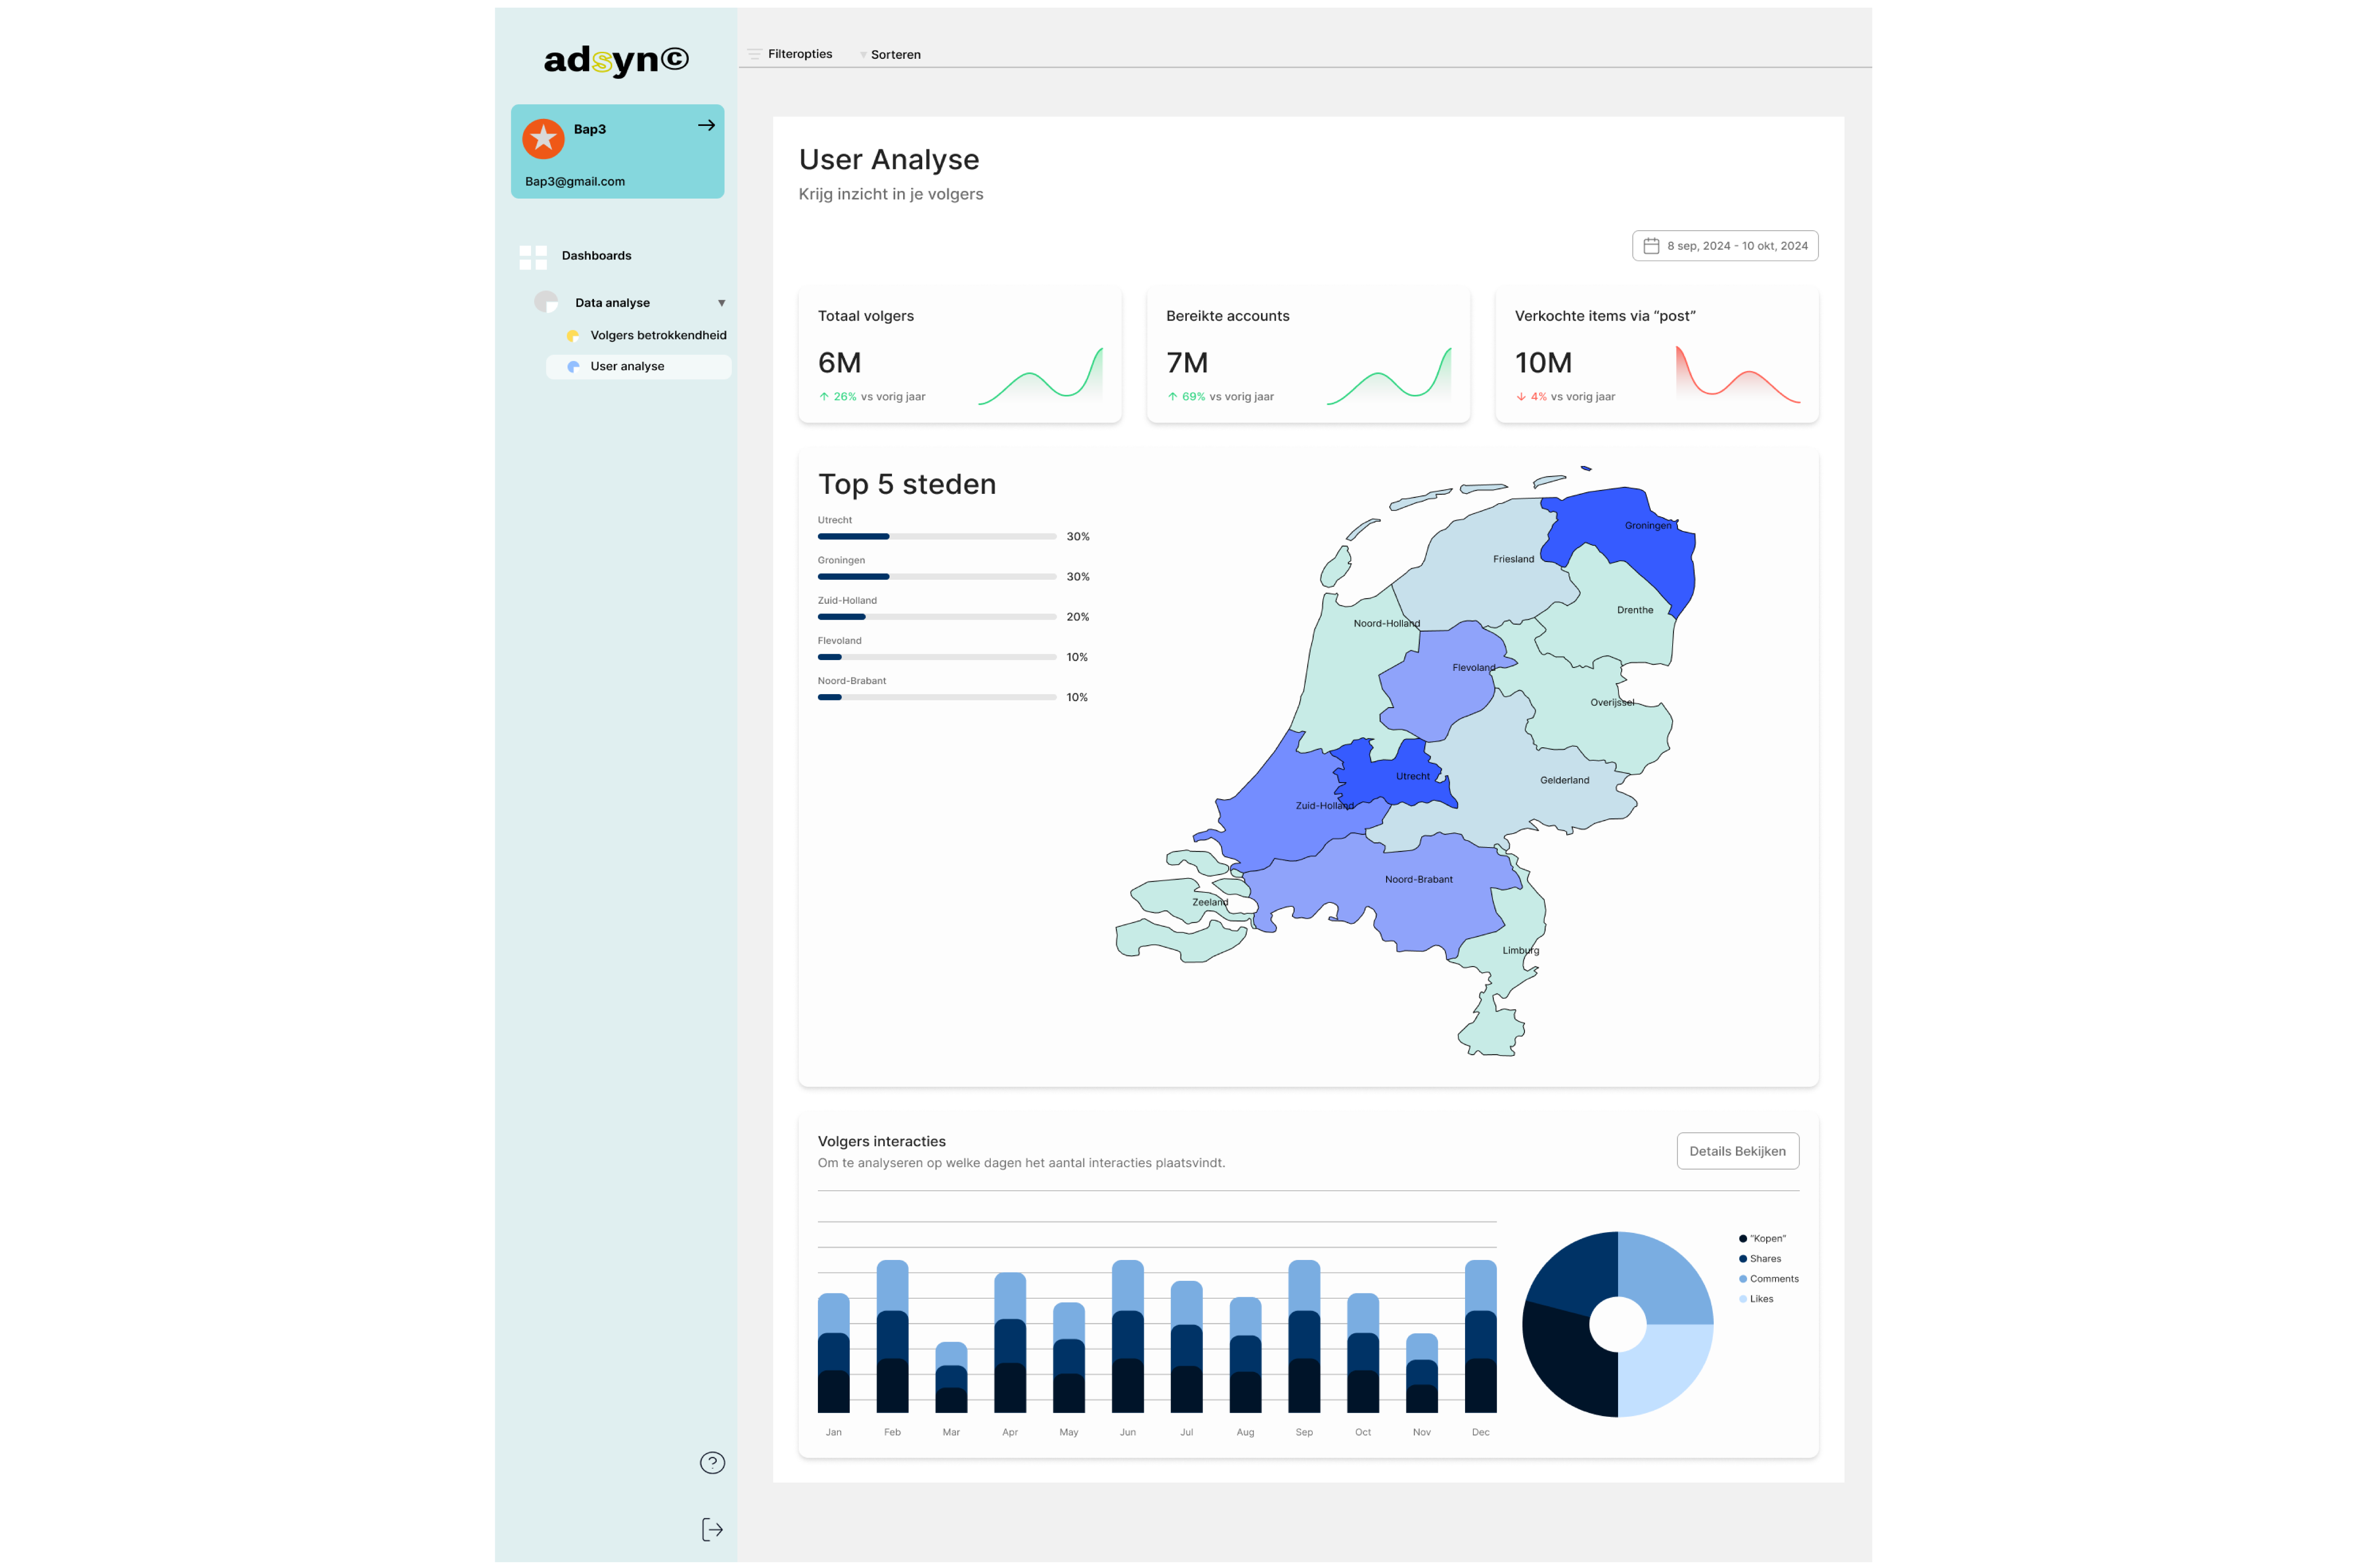Select User analyse in sidebar
This screenshot has height=1566, width=2380.
pos(638,367)
